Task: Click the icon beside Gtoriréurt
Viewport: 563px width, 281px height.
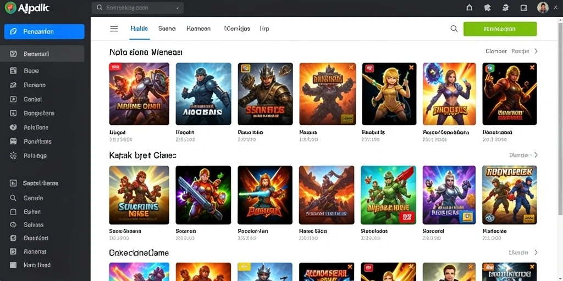Action: click(13, 238)
